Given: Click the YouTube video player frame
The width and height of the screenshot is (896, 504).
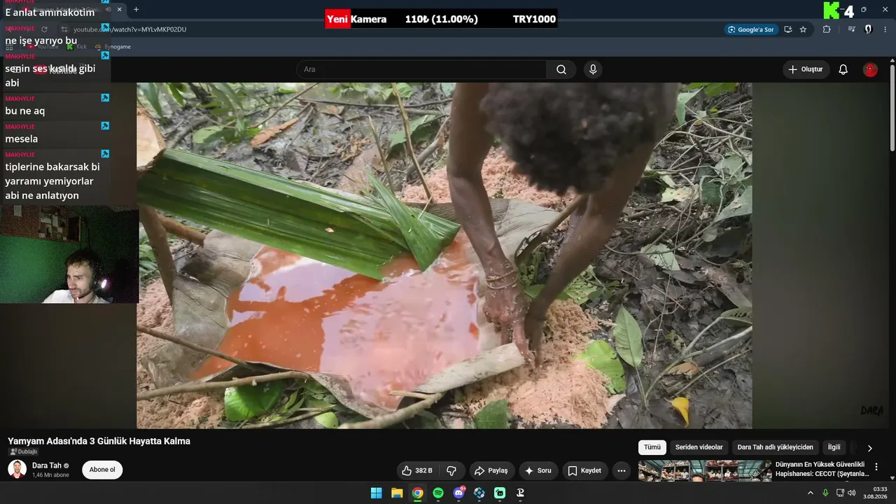Looking at the screenshot, I should 444,255.
